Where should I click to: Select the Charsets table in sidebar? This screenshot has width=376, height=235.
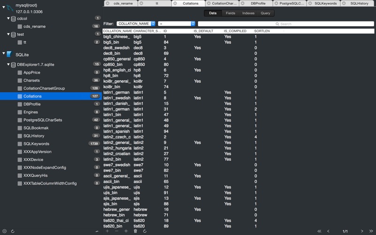pyautogui.click(x=51, y=80)
